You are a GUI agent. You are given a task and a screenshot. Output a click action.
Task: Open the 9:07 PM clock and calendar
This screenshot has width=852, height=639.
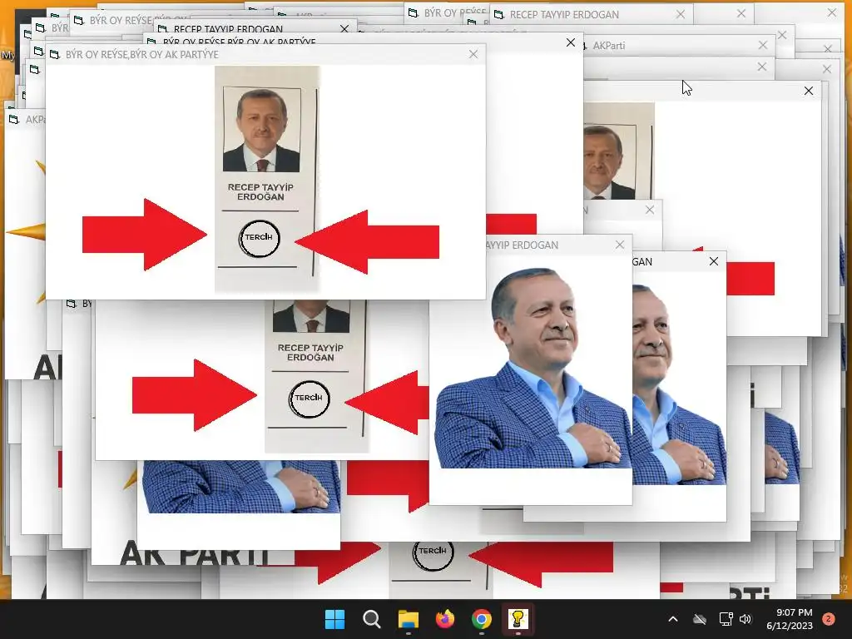pos(790,619)
